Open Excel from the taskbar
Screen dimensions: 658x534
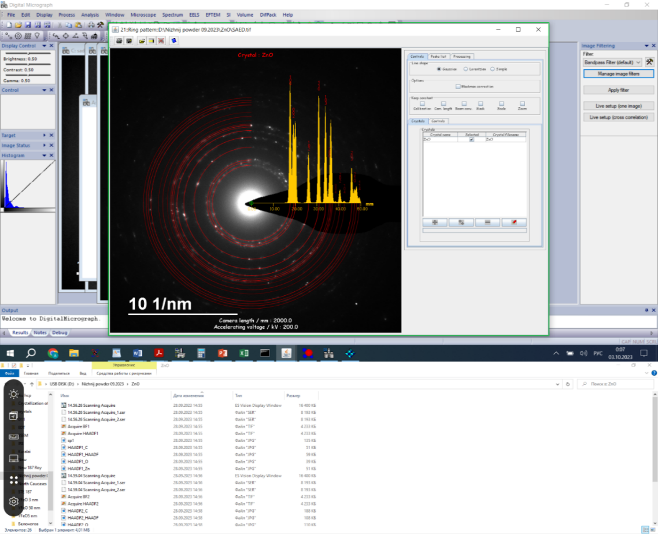pos(244,353)
